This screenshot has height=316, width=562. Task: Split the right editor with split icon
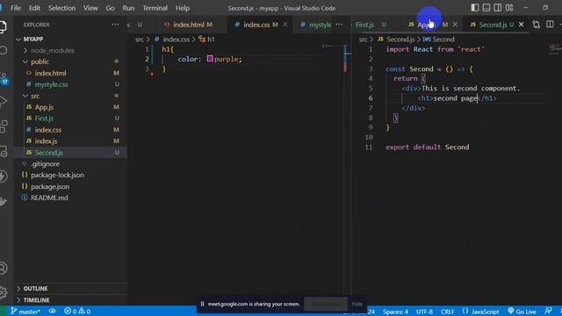click(x=550, y=25)
